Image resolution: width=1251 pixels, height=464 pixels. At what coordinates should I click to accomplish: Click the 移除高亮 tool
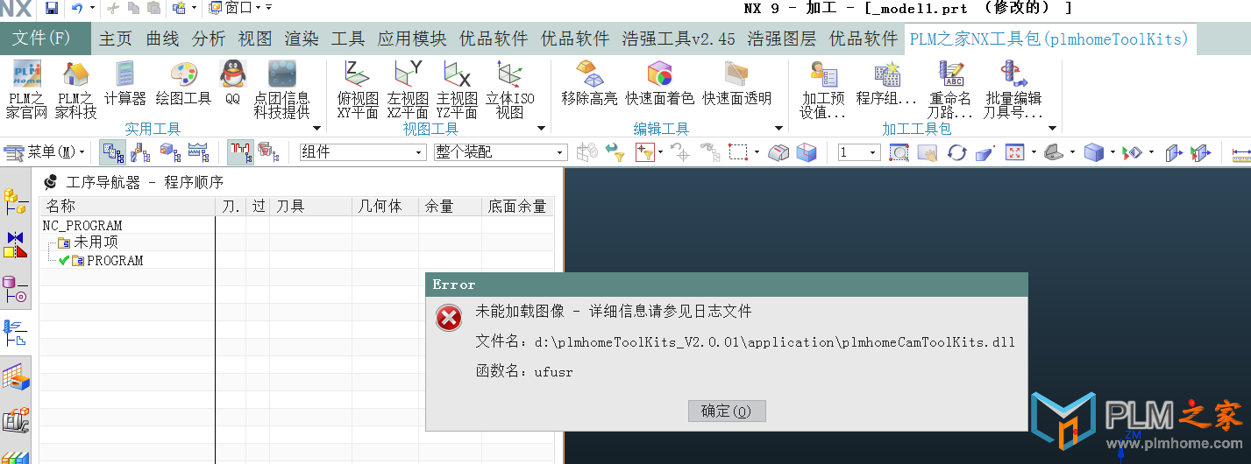pos(589,83)
